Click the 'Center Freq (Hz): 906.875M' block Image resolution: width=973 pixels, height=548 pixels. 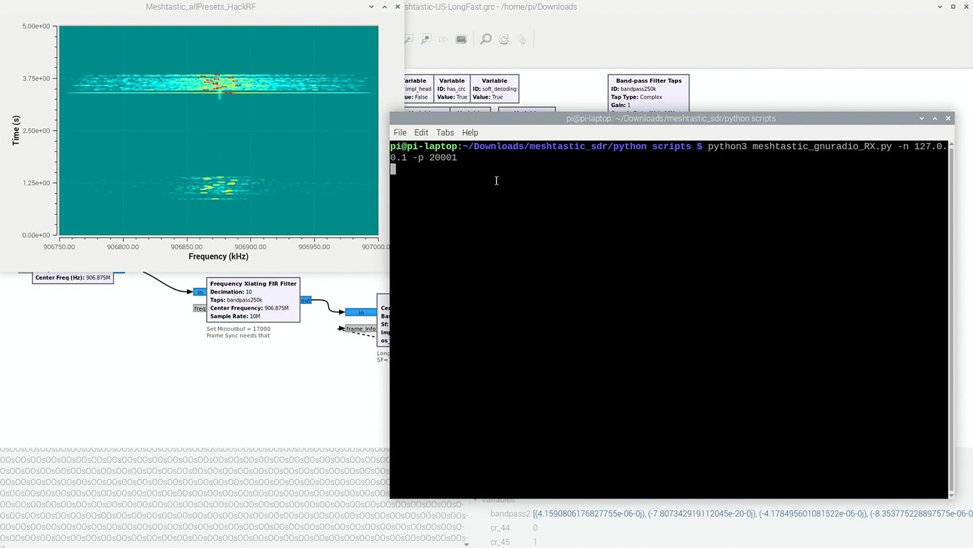(x=73, y=277)
